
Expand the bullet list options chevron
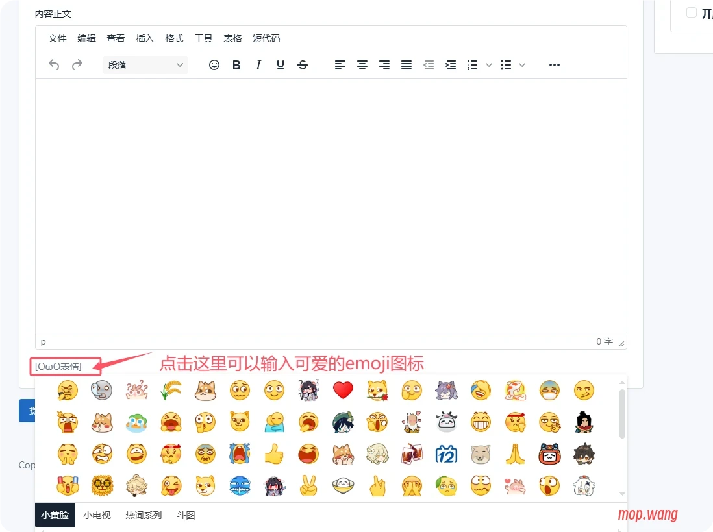pyautogui.click(x=521, y=64)
